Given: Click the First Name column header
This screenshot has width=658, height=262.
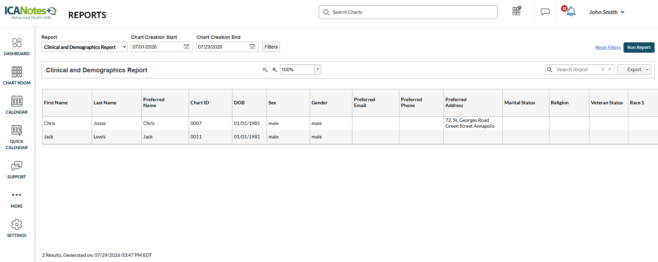Looking at the screenshot, I should [67, 103].
